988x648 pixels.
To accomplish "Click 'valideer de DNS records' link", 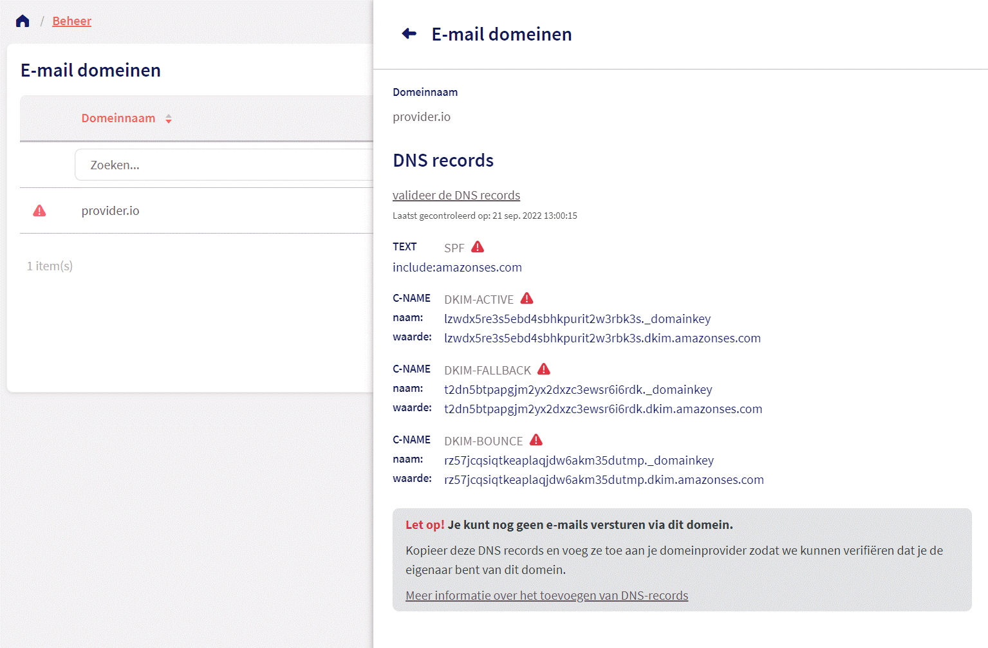I will [456, 196].
